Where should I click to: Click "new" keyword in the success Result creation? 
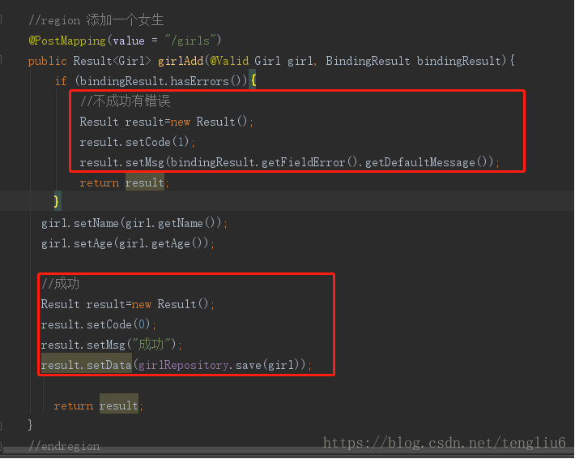[x=142, y=304]
